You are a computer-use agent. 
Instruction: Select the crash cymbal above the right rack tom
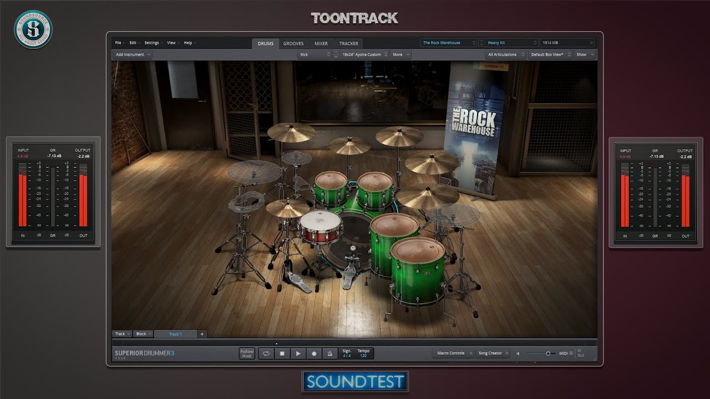(x=399, y=136)
